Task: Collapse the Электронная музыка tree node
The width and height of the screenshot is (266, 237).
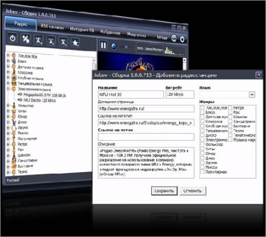Action: point(8,89)
